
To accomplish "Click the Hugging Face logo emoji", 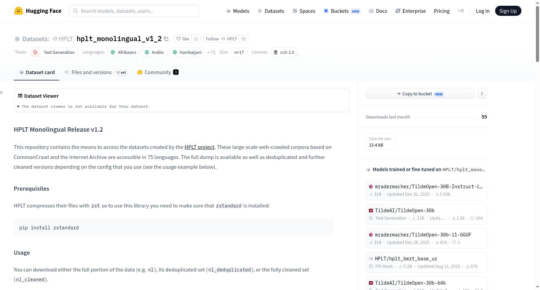I will [19, 11].
